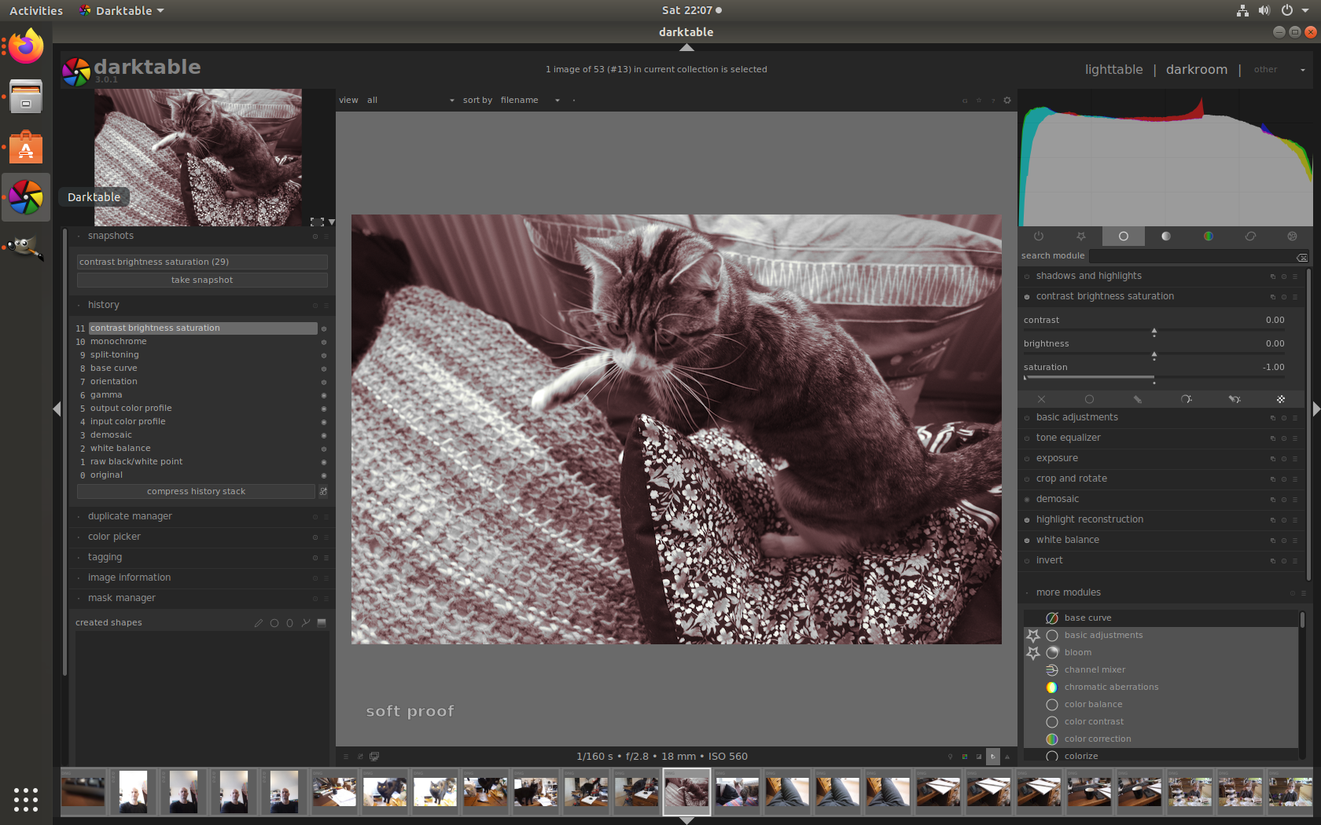Viewport: 1321px width, 825px height.
Task: Open the other views dropdown
Action: point(1279,70)
